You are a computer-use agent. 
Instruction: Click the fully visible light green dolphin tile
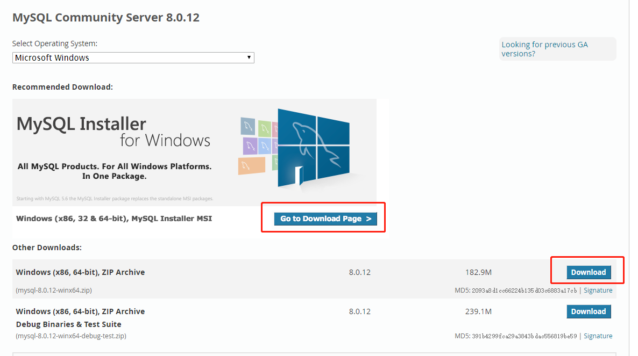[x=264, y=128]
